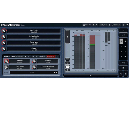Image resolution: width=129 pixels, height=117 pixels.
Task: Open Saturation section Presets
Action: [19, 56]
